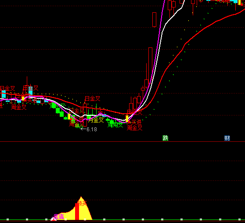Select the red bar inside yellow peak
The height and width of the screenshot is (223, 245).
coord(77,212)
